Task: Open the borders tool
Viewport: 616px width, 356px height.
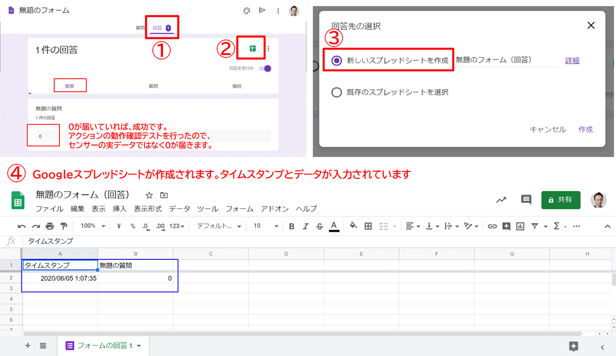Action: click(x=368, y=226)
